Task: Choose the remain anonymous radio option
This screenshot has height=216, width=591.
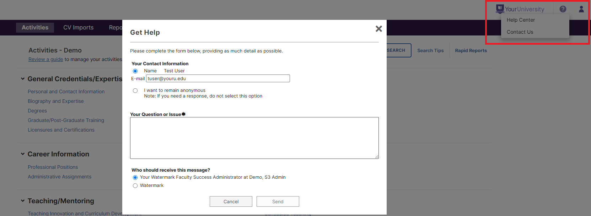Action: tap(135, 91)
